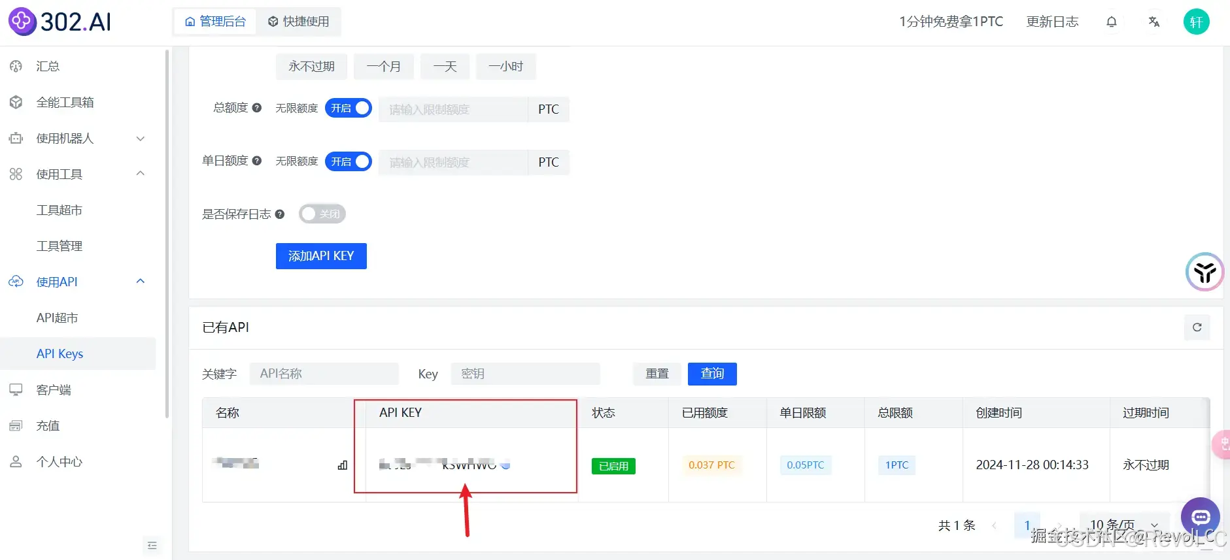Collapse sidebar using bottom menu-fold icon
The height and width of the screenshot is (560, 1230).
pyautogui.click(x=152, y=546)
